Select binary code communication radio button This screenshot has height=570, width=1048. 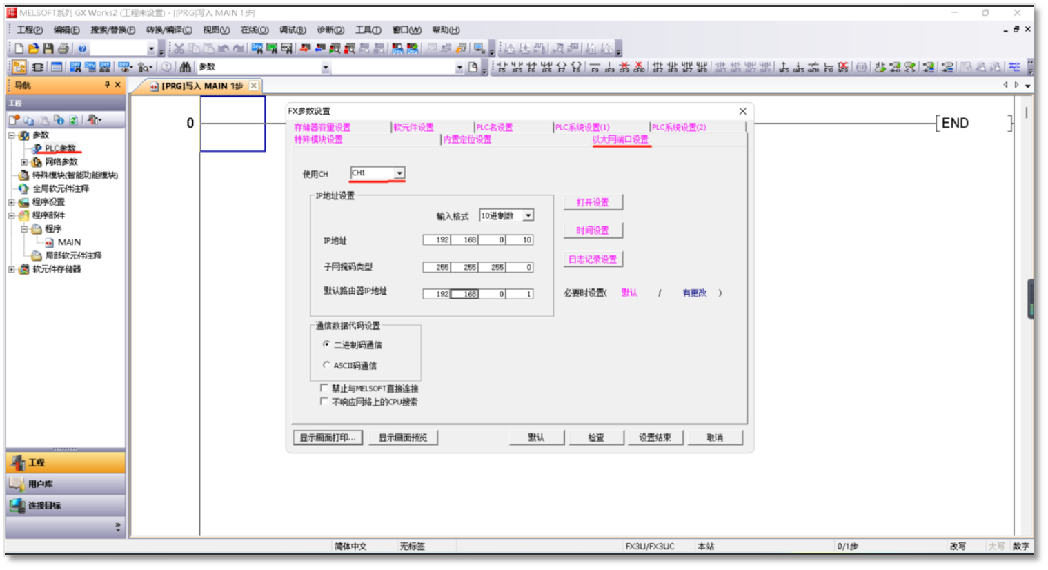tap(326, 344)
